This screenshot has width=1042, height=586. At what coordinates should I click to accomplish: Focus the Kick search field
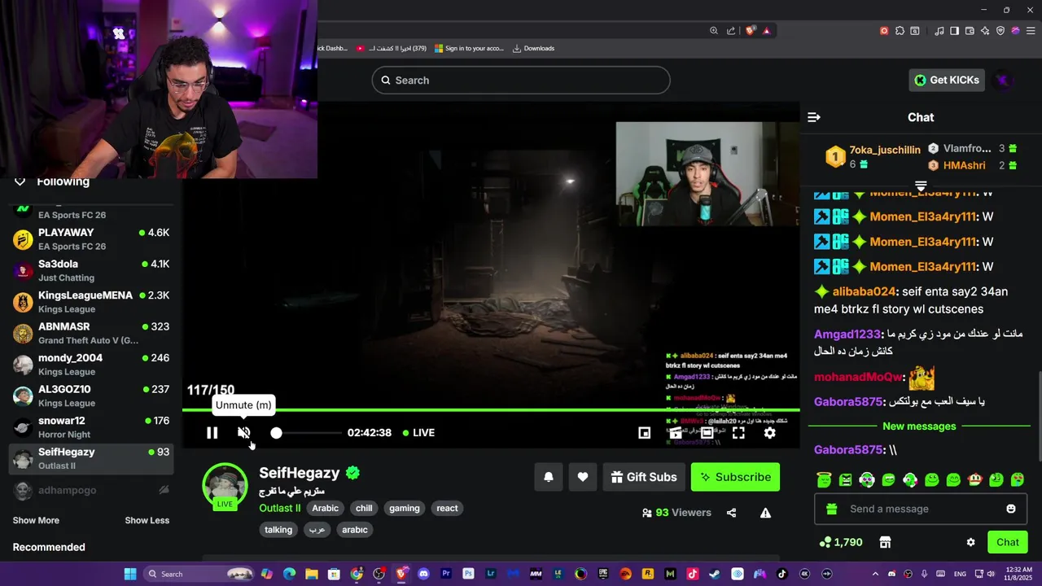(x=521, y=81)
